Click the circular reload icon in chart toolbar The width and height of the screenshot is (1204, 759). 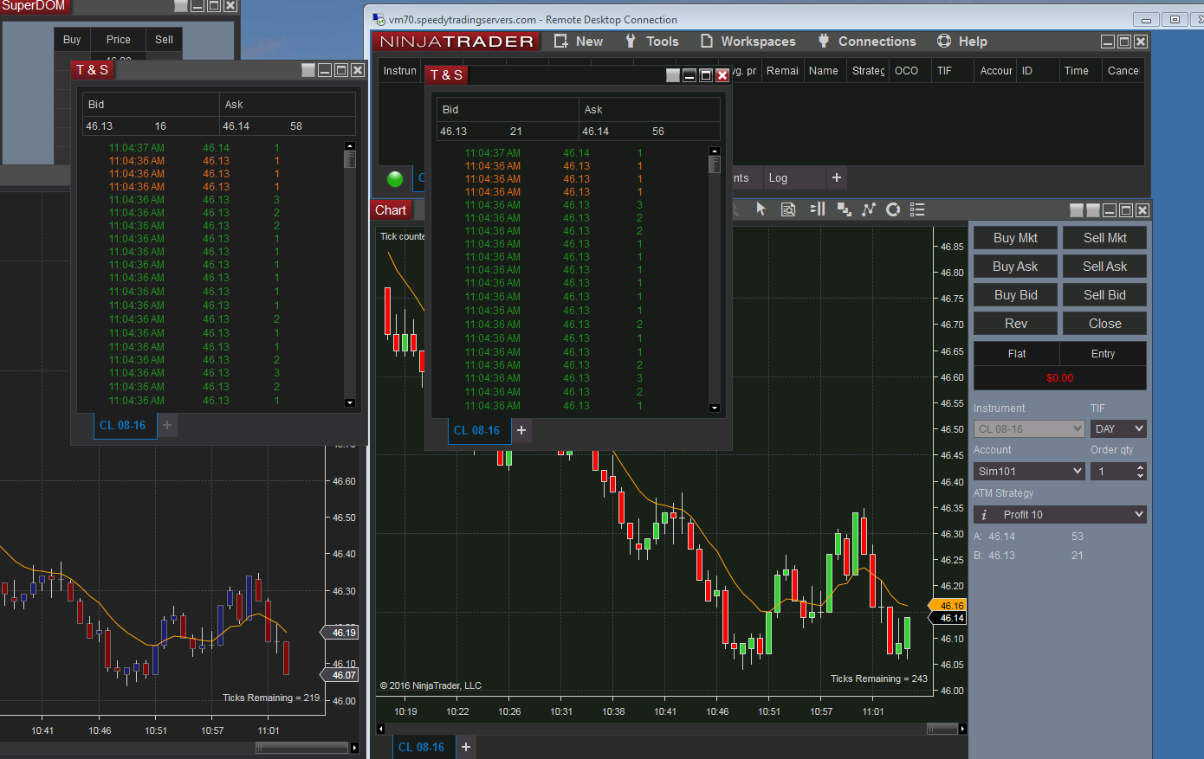coord(893,209)
